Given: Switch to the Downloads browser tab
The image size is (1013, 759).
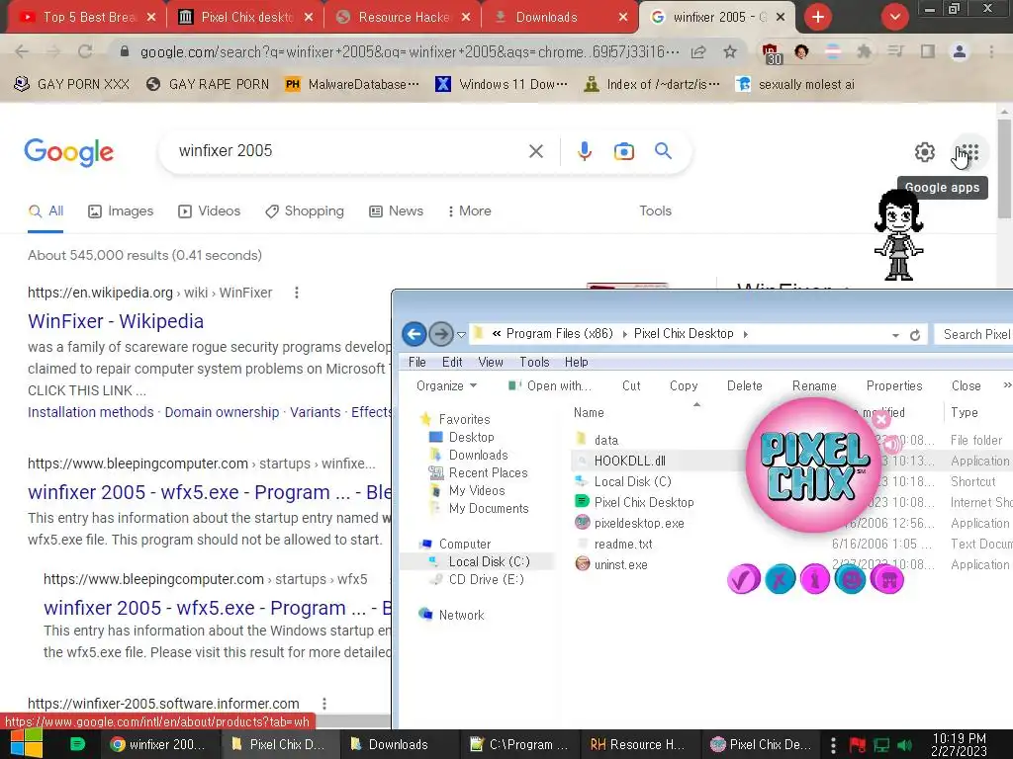Looking at the screenshot, I should click(561, 18).
